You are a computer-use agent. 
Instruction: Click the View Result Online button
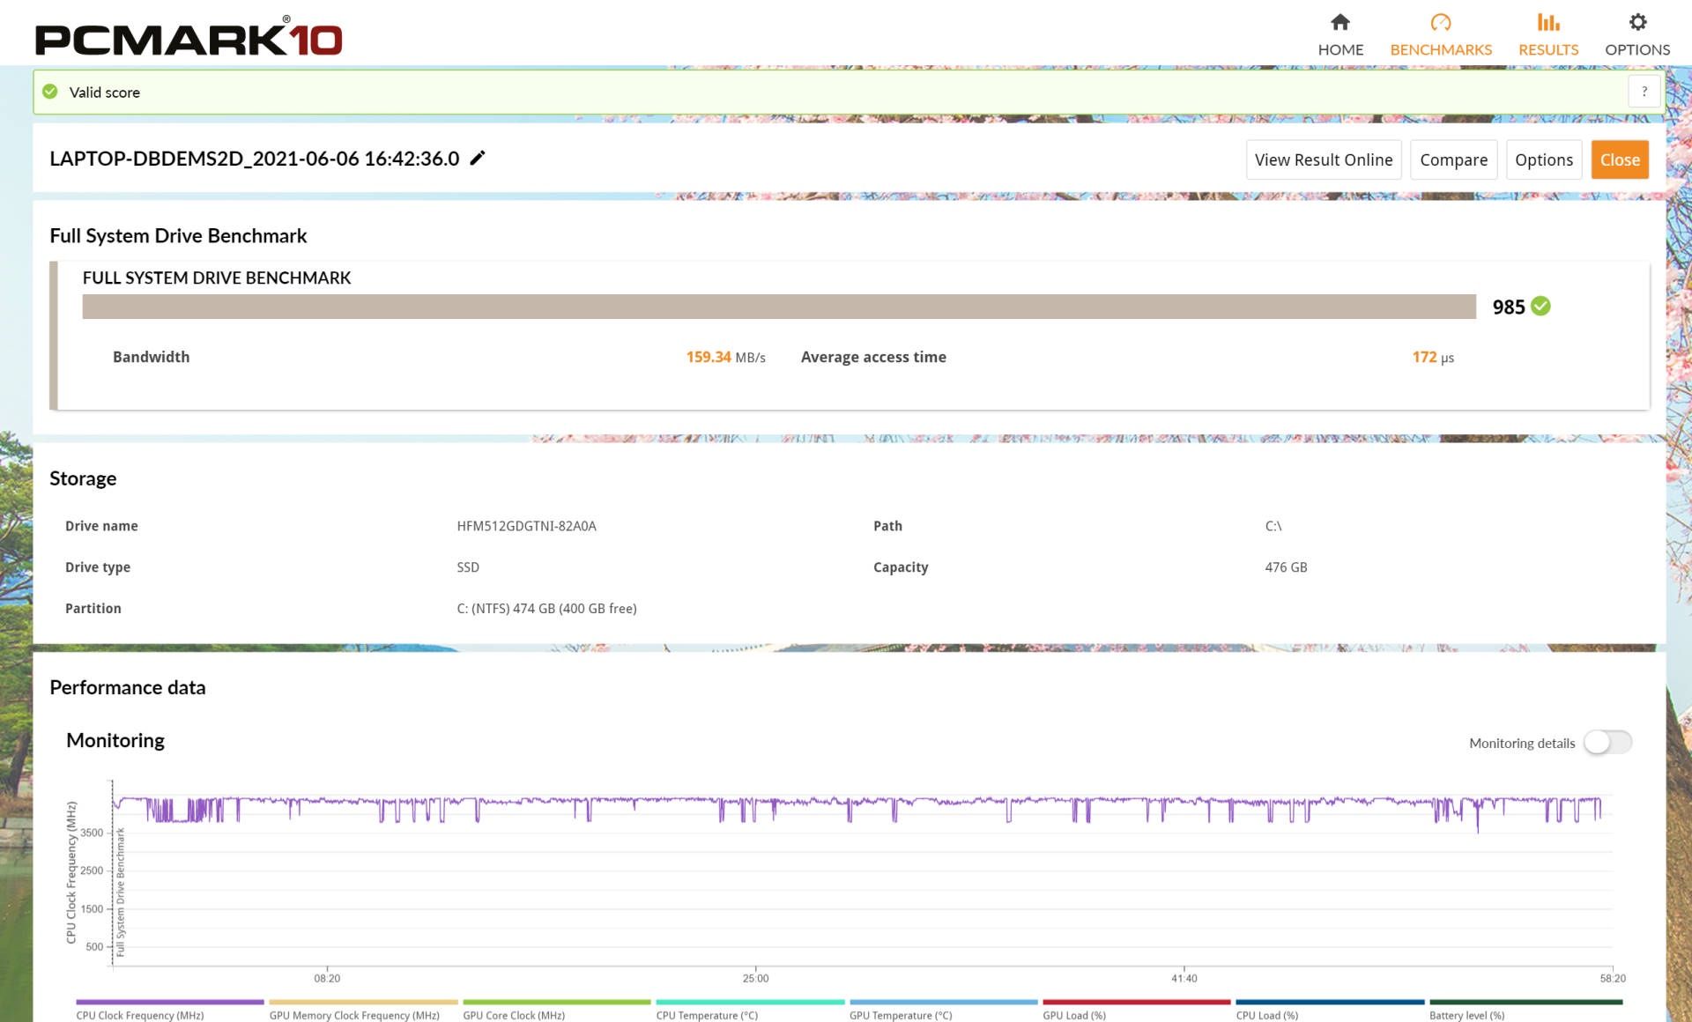tap(1324, 159)
